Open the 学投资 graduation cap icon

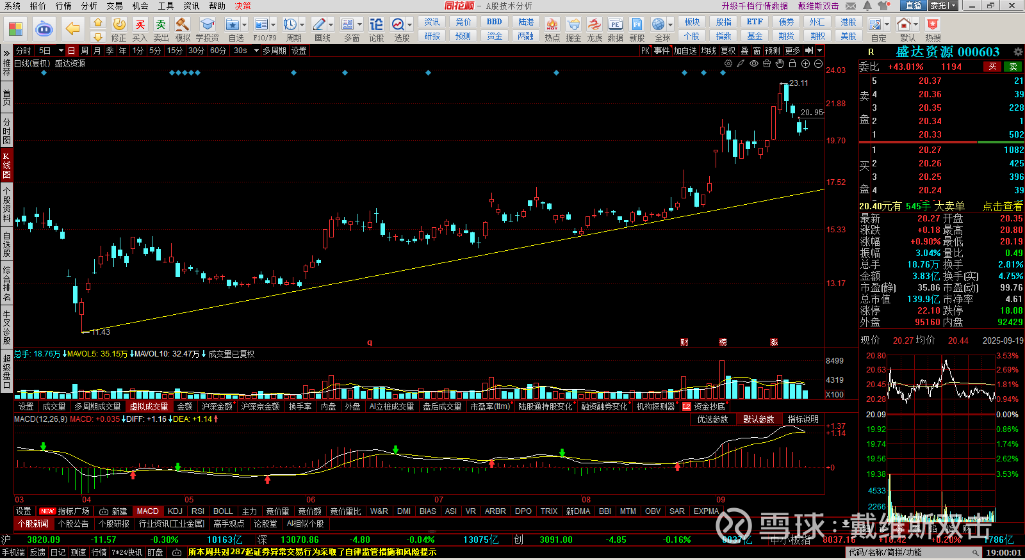coord(207,24)
